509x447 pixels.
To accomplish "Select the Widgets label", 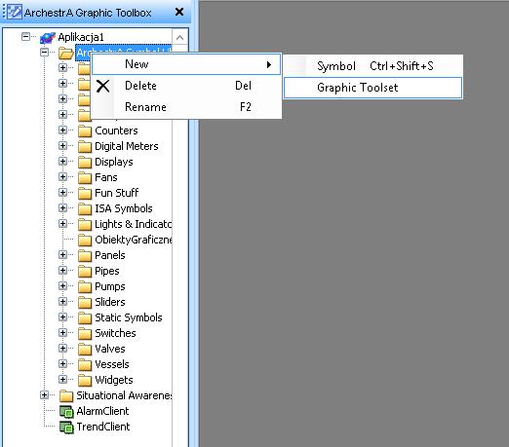I will click(x=114, y=380).
